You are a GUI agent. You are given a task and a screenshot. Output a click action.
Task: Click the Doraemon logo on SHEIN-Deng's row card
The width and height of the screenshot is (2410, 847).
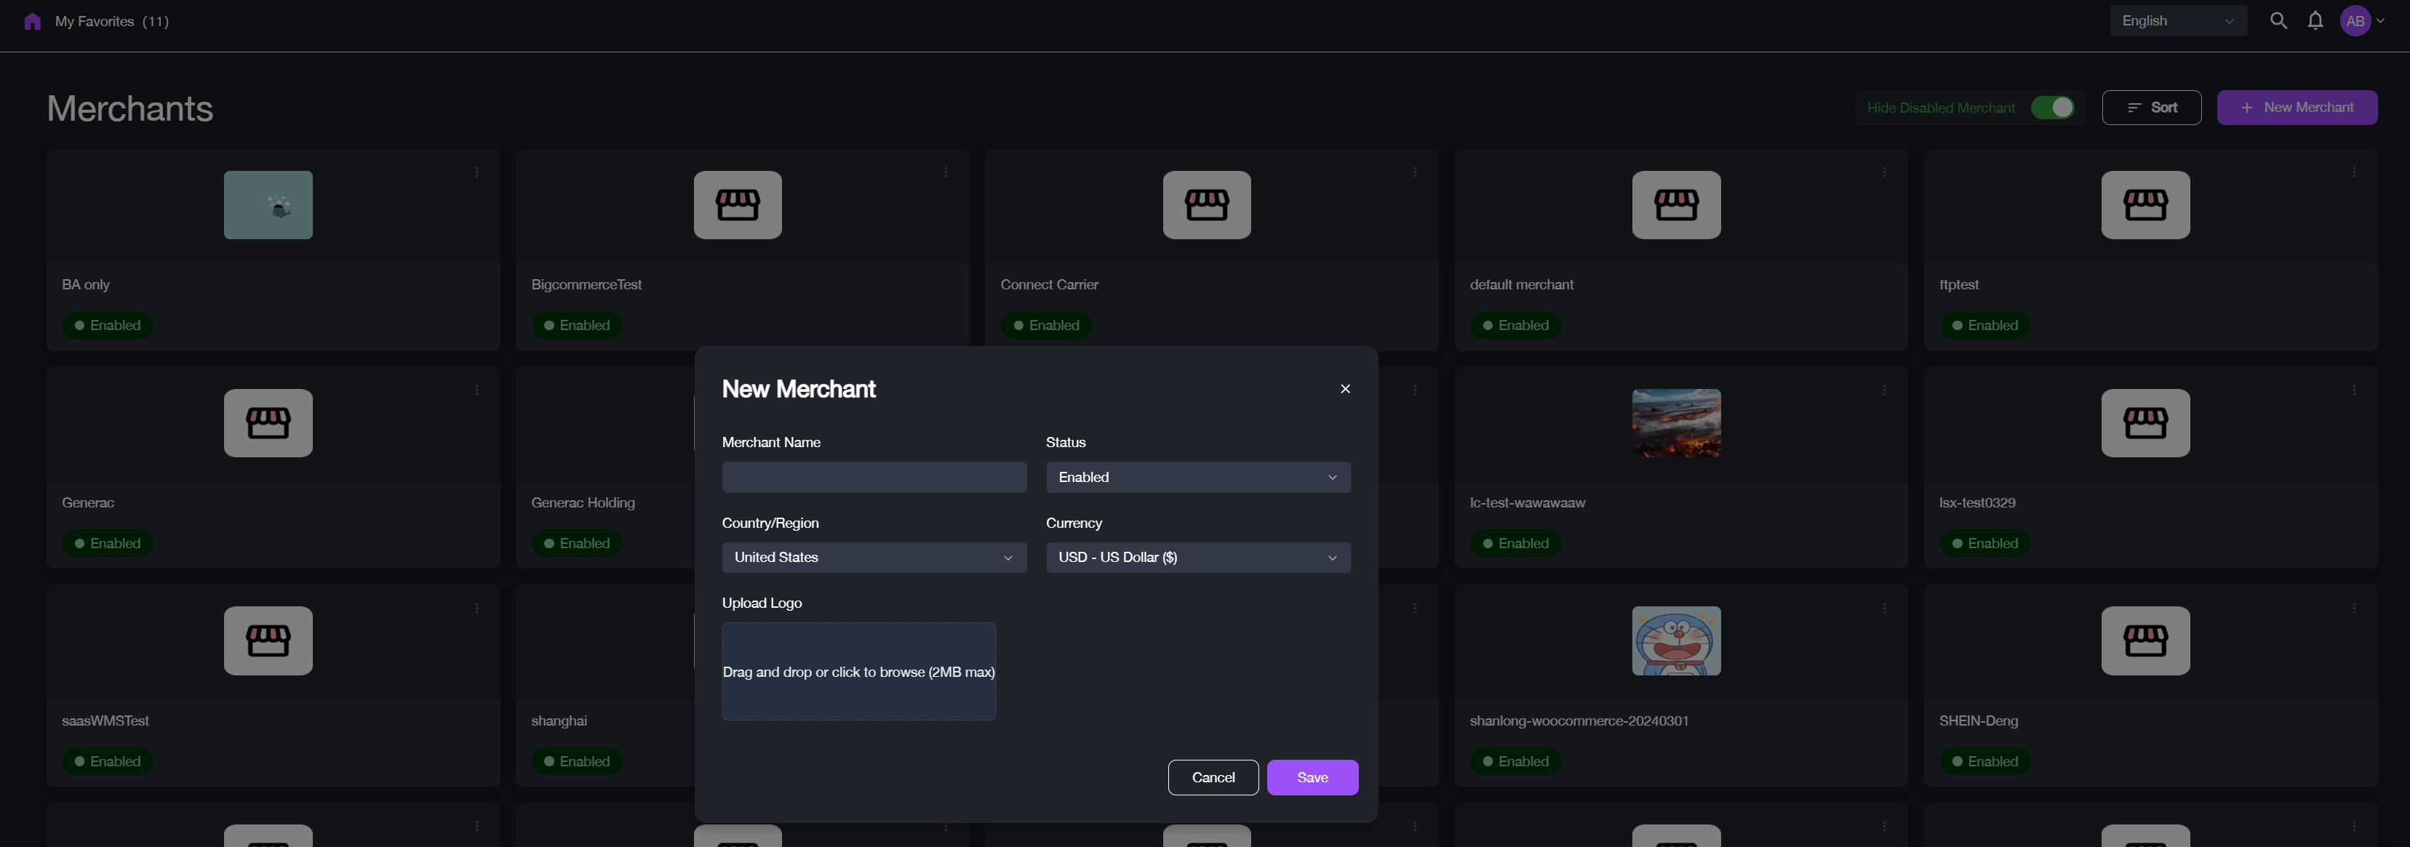tap(1677, 641)
